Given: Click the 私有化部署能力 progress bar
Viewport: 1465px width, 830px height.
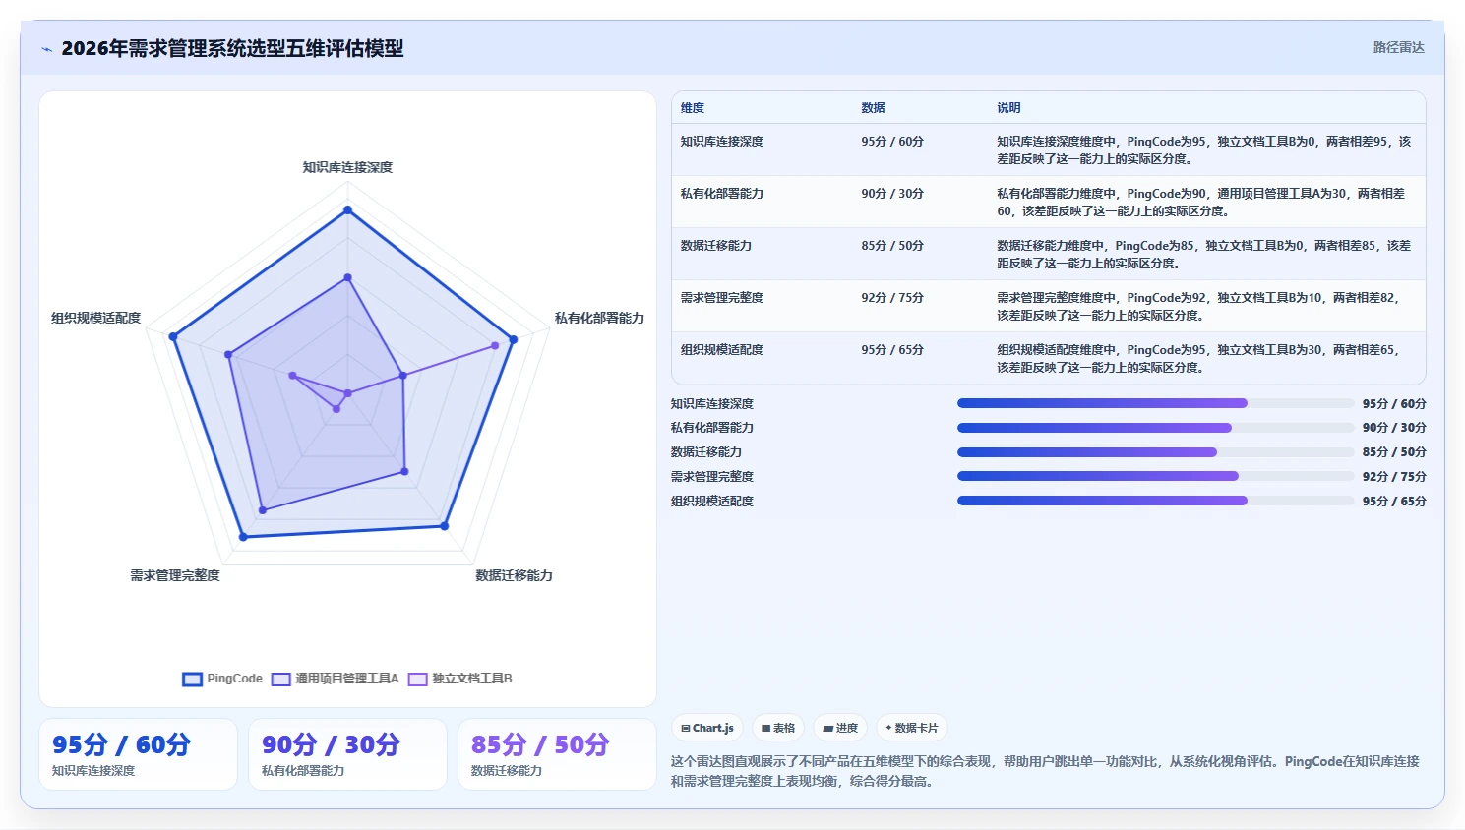Looking at the screenshot, I should coord(1156,428).
